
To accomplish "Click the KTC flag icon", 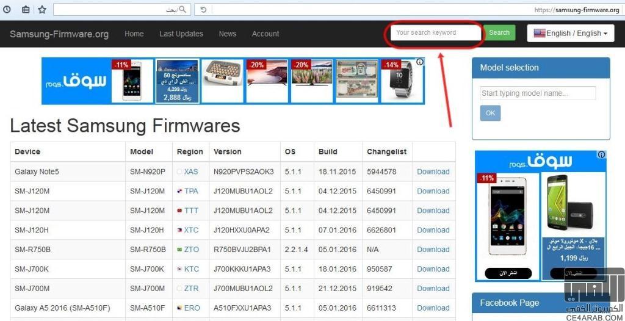I will pos(180,269).
